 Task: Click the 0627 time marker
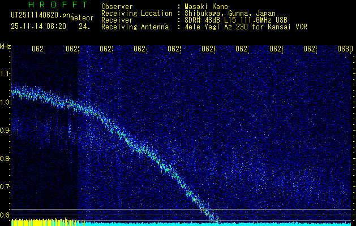[242, 49]
